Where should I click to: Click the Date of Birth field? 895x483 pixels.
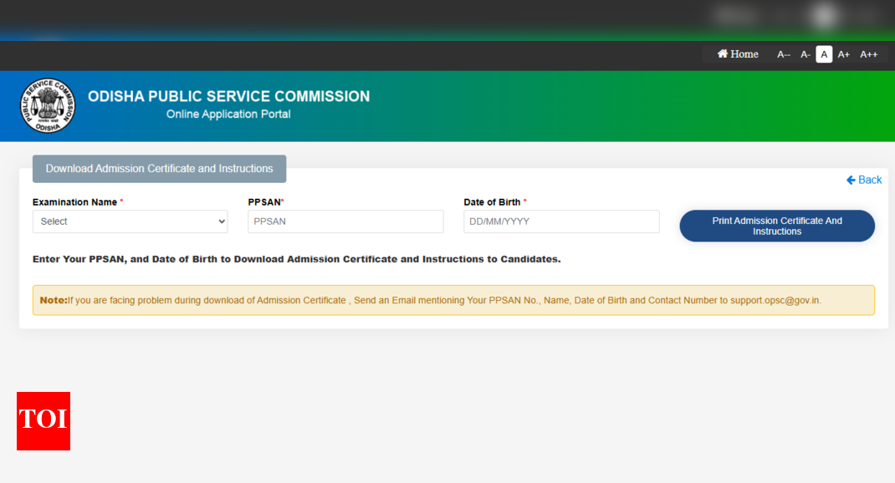pos(561,221)
